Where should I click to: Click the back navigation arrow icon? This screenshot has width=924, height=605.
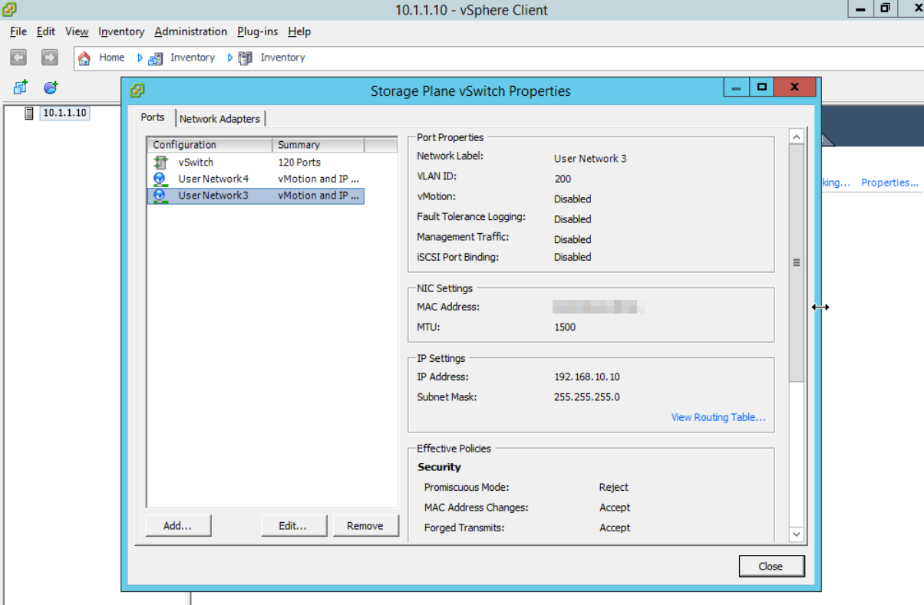[x=17, y=57]
